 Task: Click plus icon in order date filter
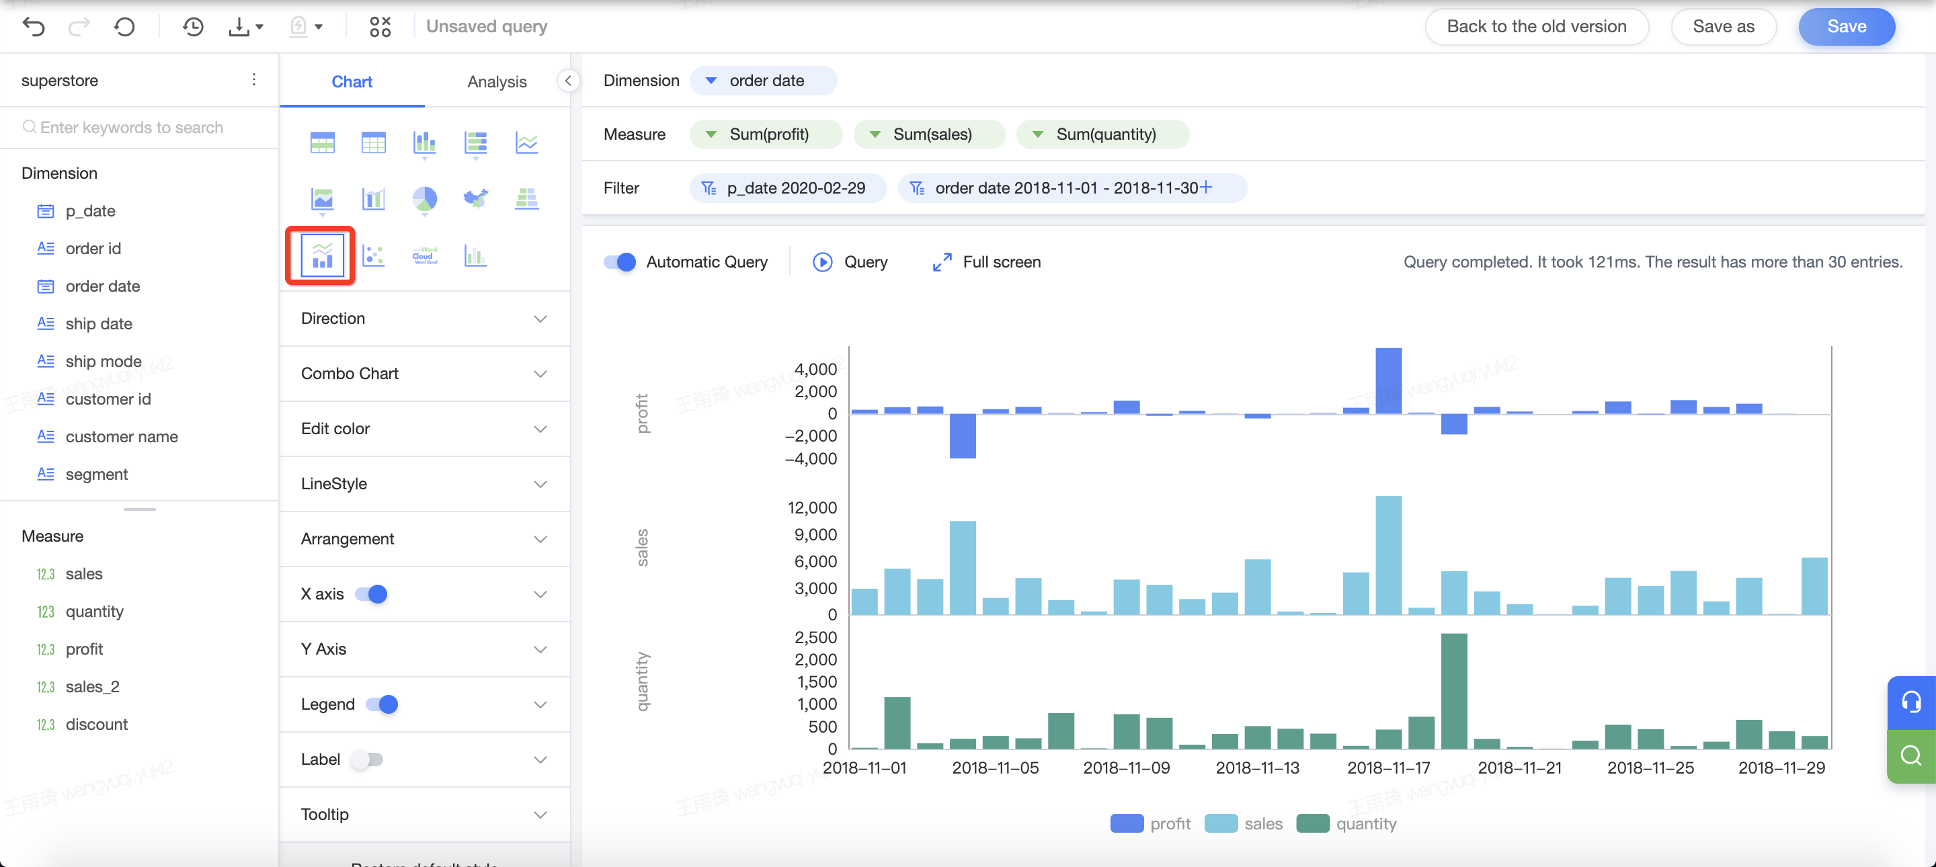coord(1205,187)
